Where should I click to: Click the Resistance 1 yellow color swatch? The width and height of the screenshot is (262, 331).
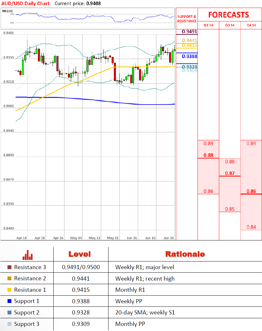[9, 290]
